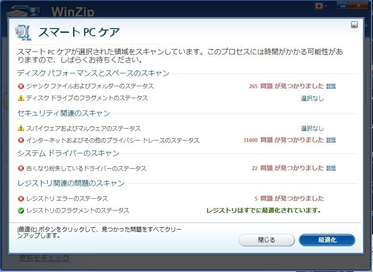
Task: Click the 22 問題が見つかりました result text
Action: point(288,168)
